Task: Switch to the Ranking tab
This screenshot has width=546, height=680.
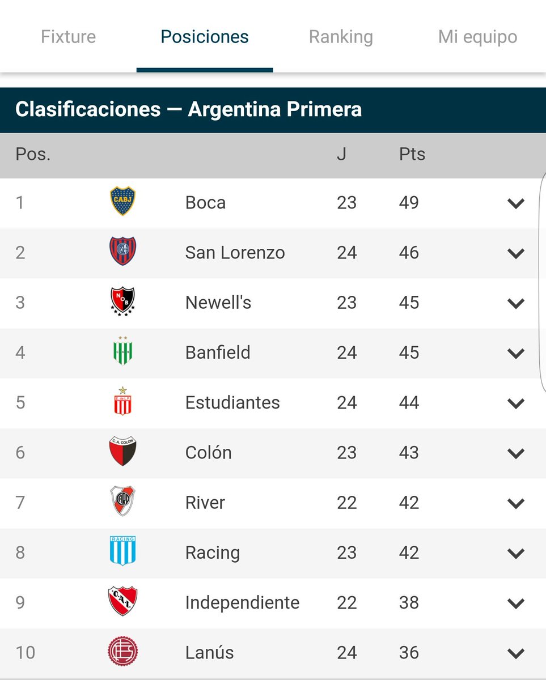Action: click(341, 37)
